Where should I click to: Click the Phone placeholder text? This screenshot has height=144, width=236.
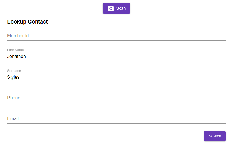tap(14, 98)
